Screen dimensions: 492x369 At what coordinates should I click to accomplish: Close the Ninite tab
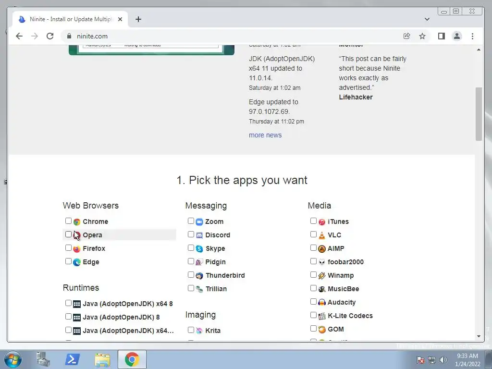point(120,19)
